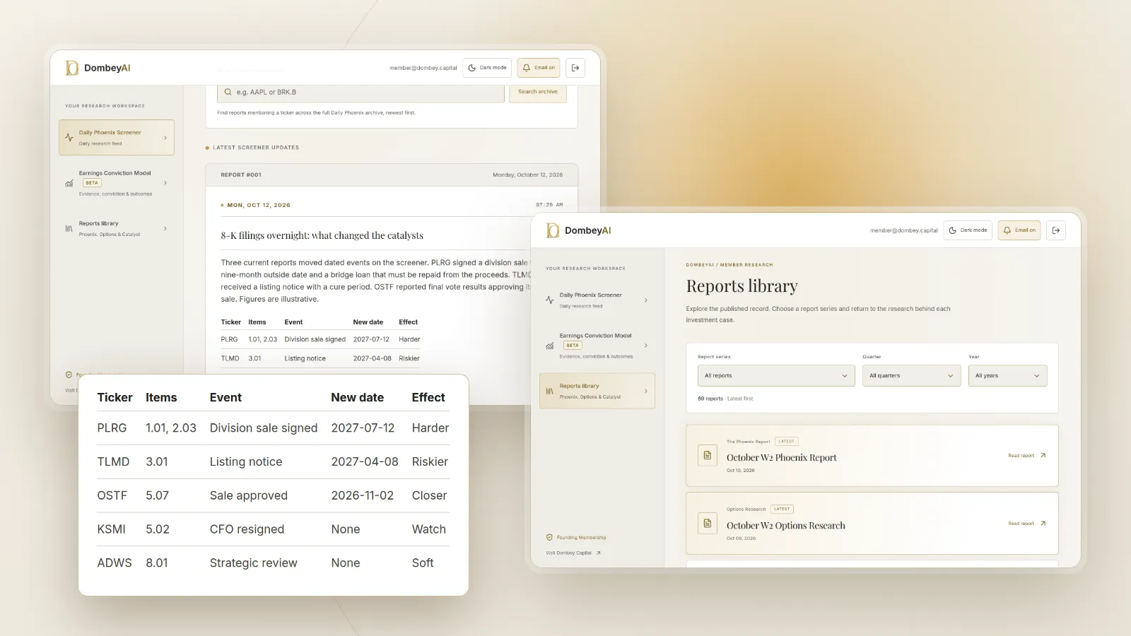Click the DombeyAI logo in the Reports library window
This screenshot has width=1131, height=636.
coord(578,230)
